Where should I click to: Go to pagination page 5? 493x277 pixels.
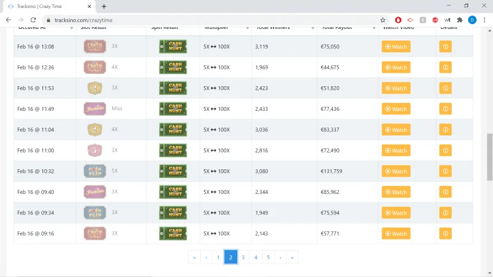(x=268, y=257)
